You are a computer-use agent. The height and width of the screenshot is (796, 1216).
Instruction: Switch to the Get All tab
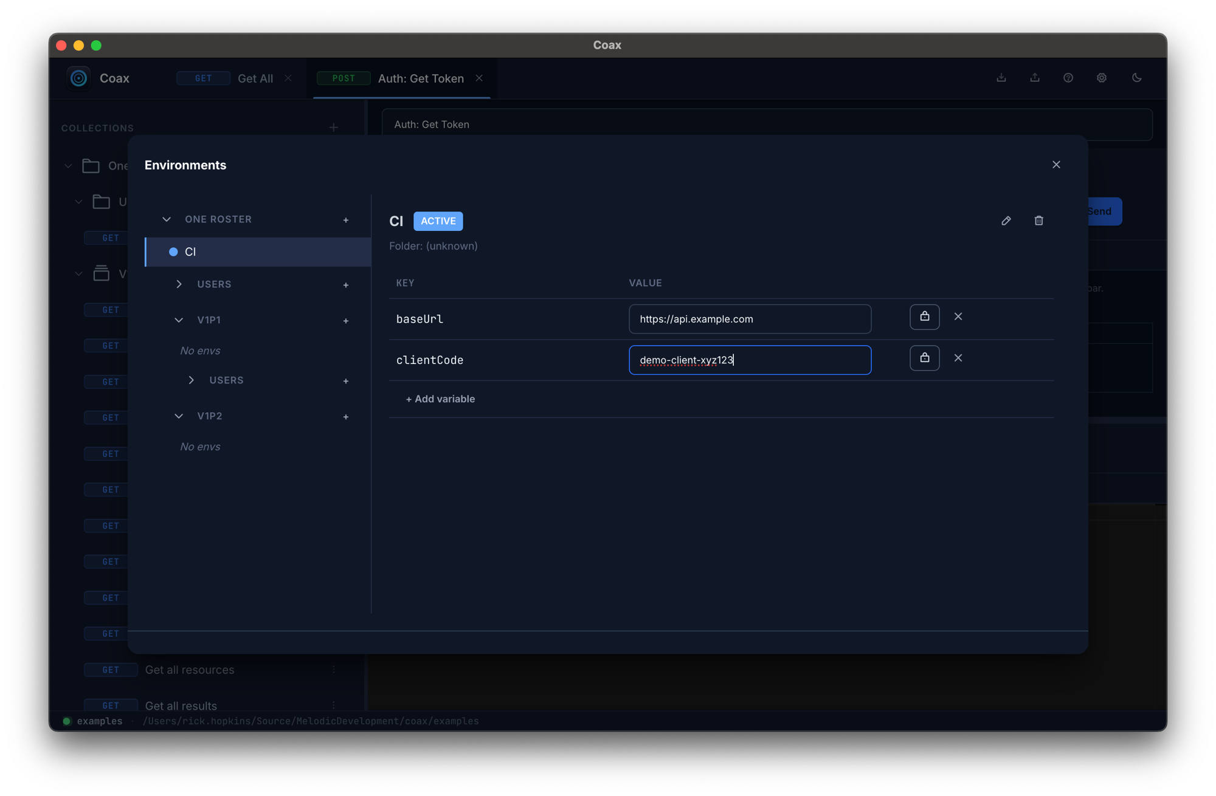click(x=255, y=78)
